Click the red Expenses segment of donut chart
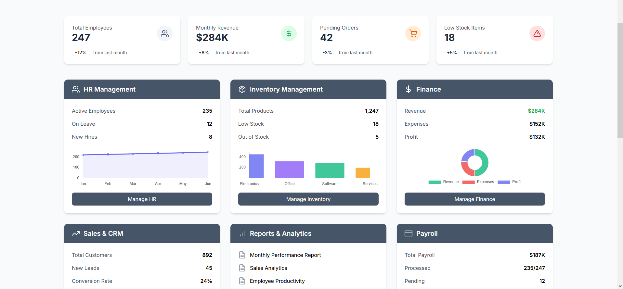Viewport: 623px width, 289px height. click(x=467, y=169)
